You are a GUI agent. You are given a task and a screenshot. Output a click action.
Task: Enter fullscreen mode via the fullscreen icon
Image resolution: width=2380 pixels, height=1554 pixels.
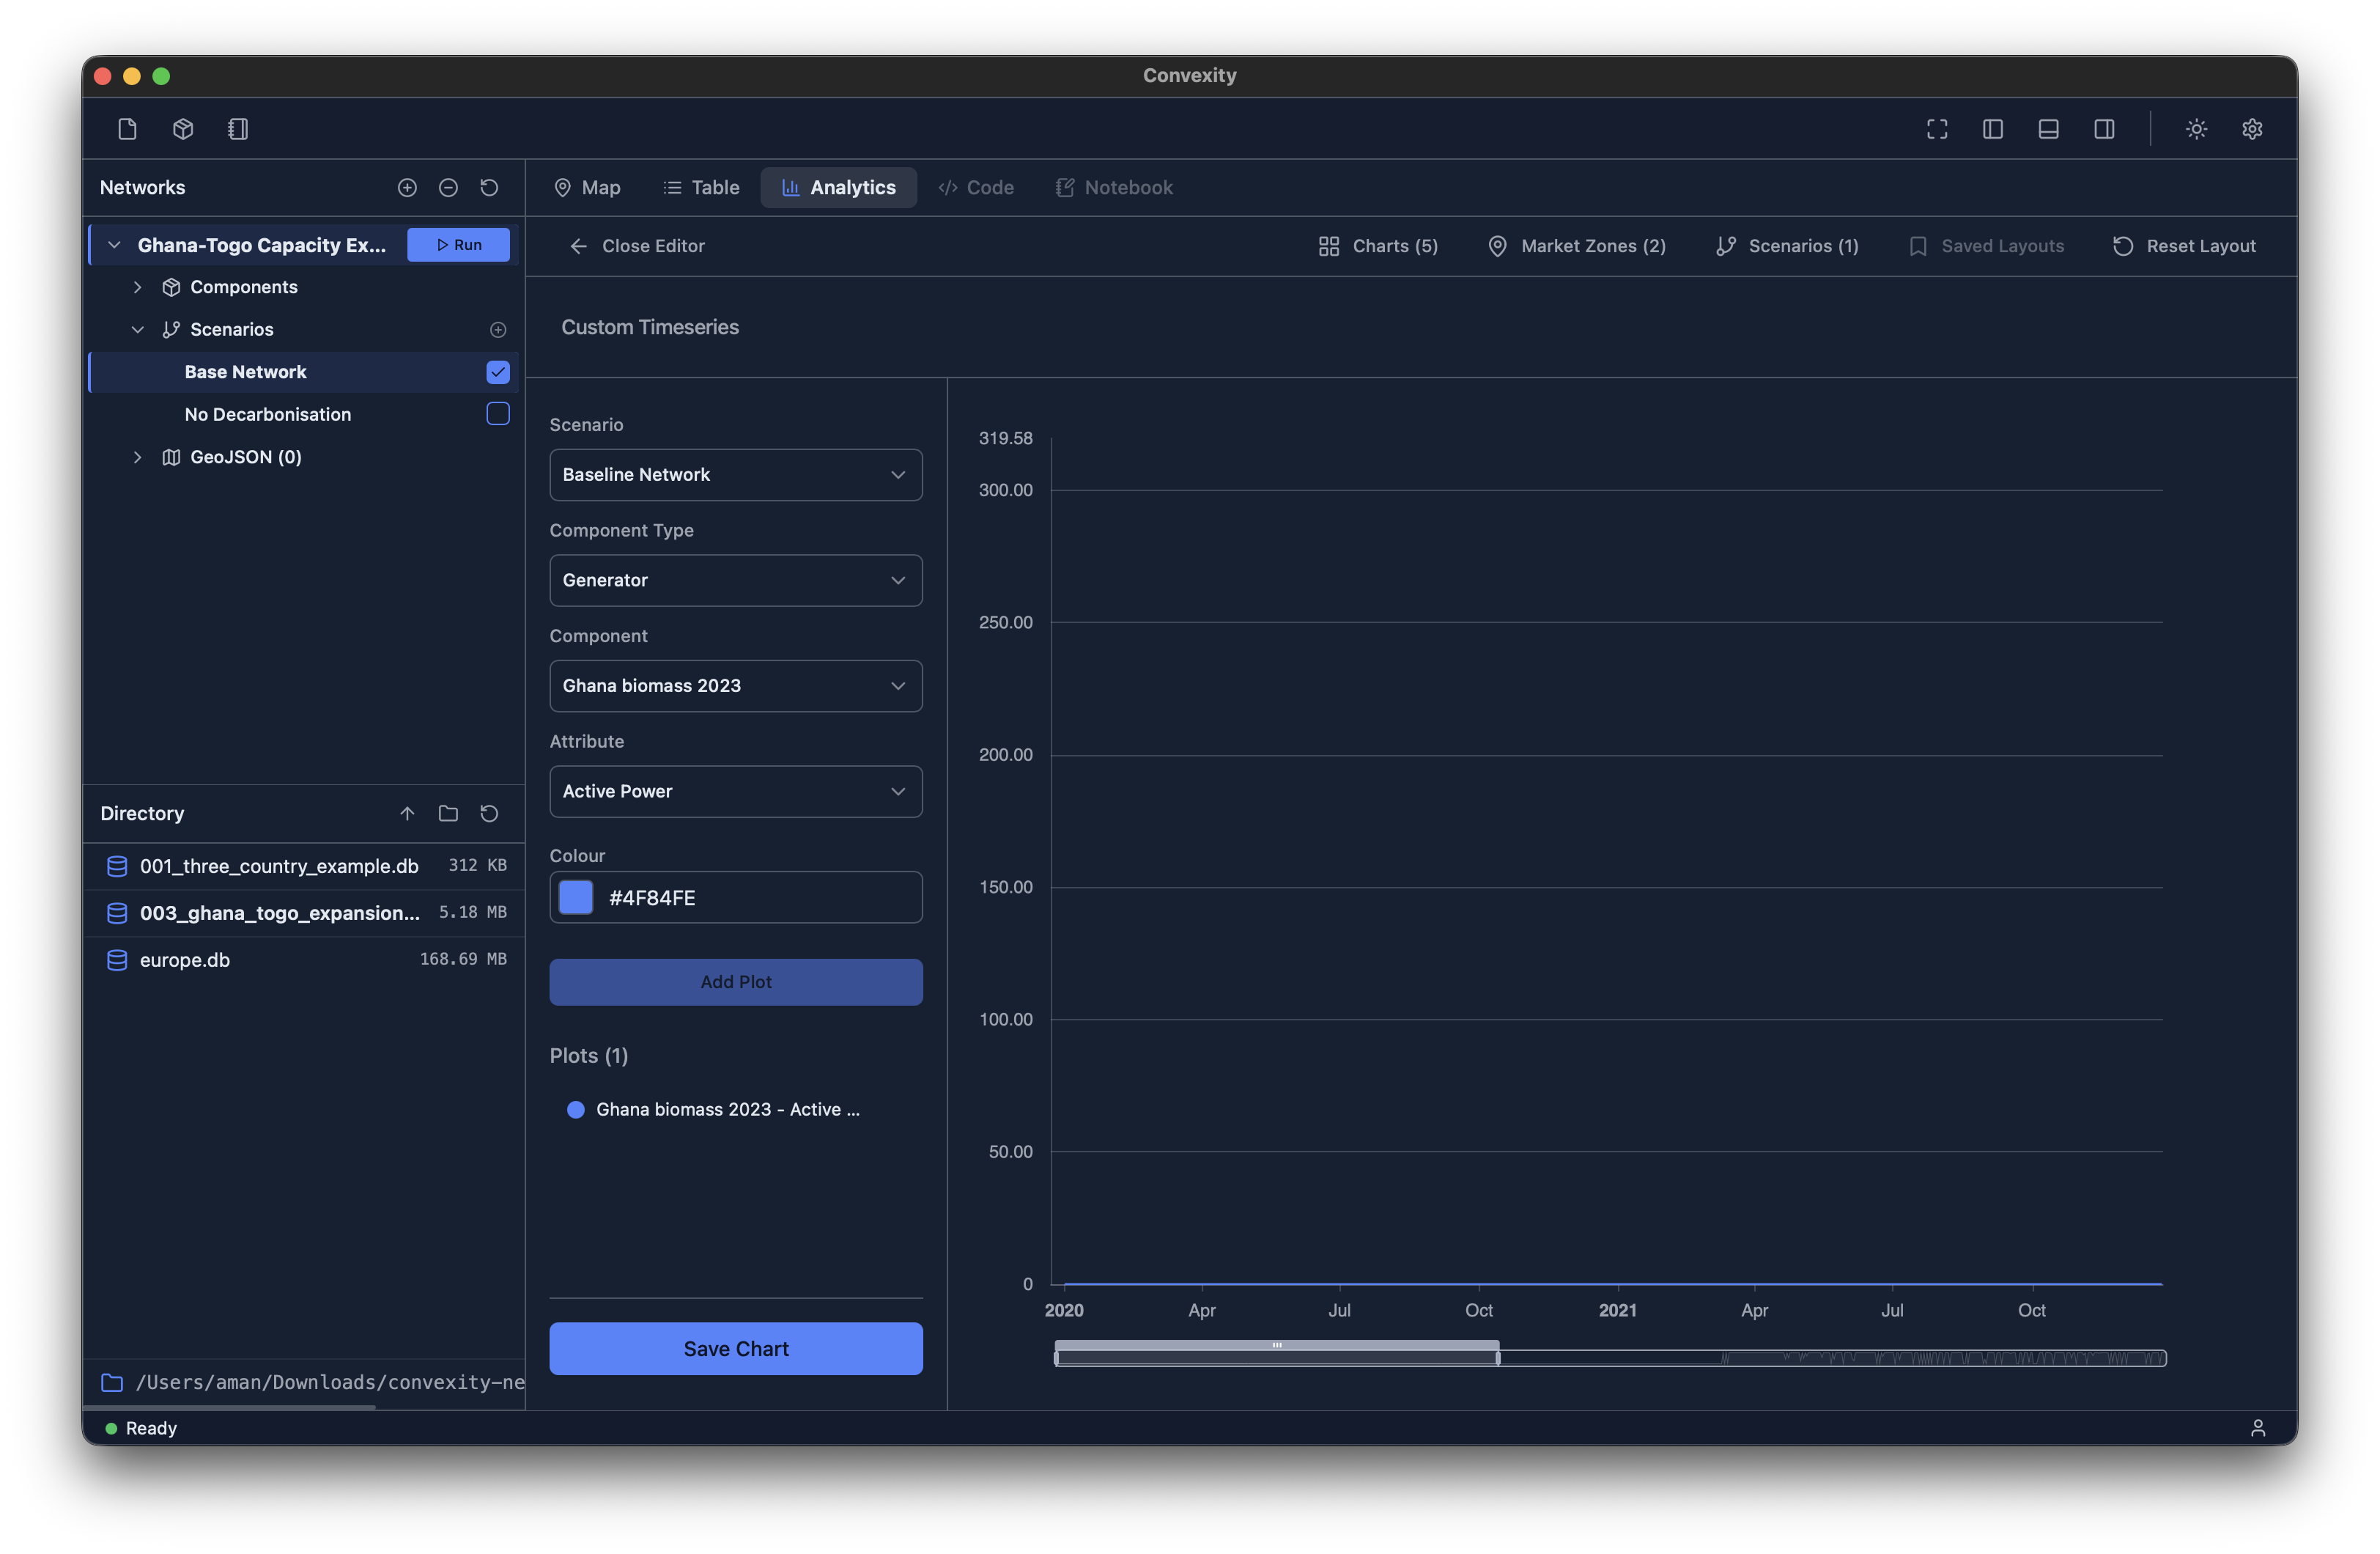[1937, 128]
